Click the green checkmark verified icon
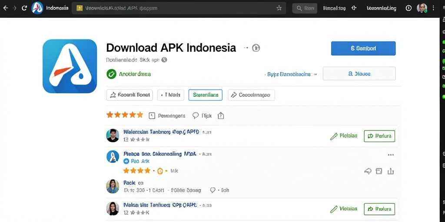The image size is (445, 222). tap(112, 74)
